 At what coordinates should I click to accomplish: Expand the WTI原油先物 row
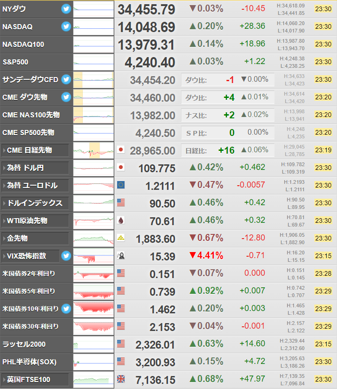coord(35,221)
